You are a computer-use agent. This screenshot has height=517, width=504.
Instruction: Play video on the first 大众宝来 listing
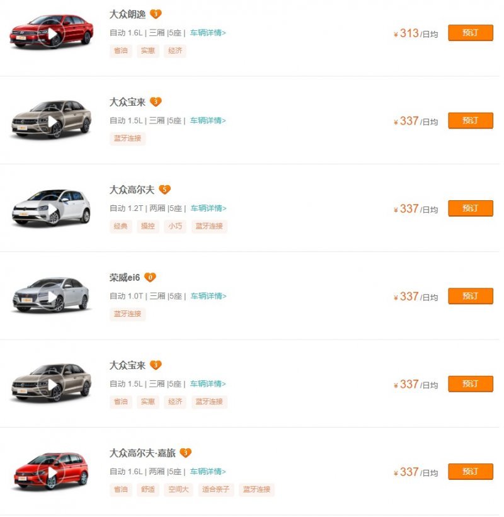(x=52, y=121)
